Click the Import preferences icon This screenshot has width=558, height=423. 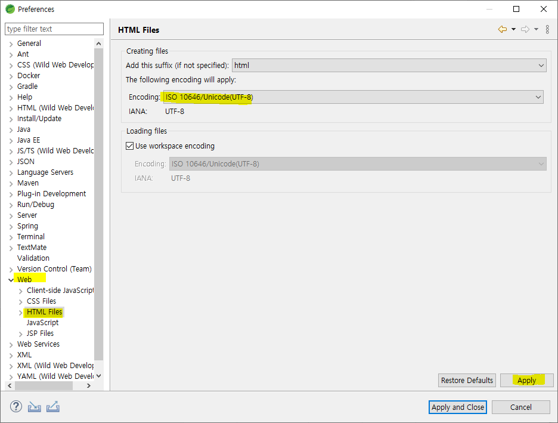click(x=35, y=407)
